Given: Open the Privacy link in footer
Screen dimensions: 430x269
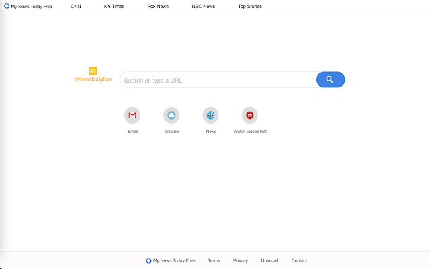Looking at the screenshot, I should click(x=241, y=260).
